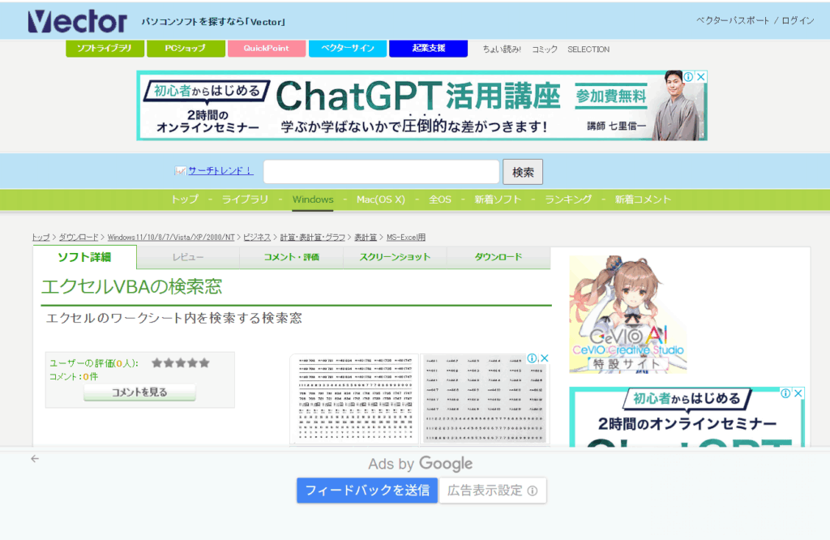
Task: Close the top ChatGPT banner ad
Action: click(701, 77)
